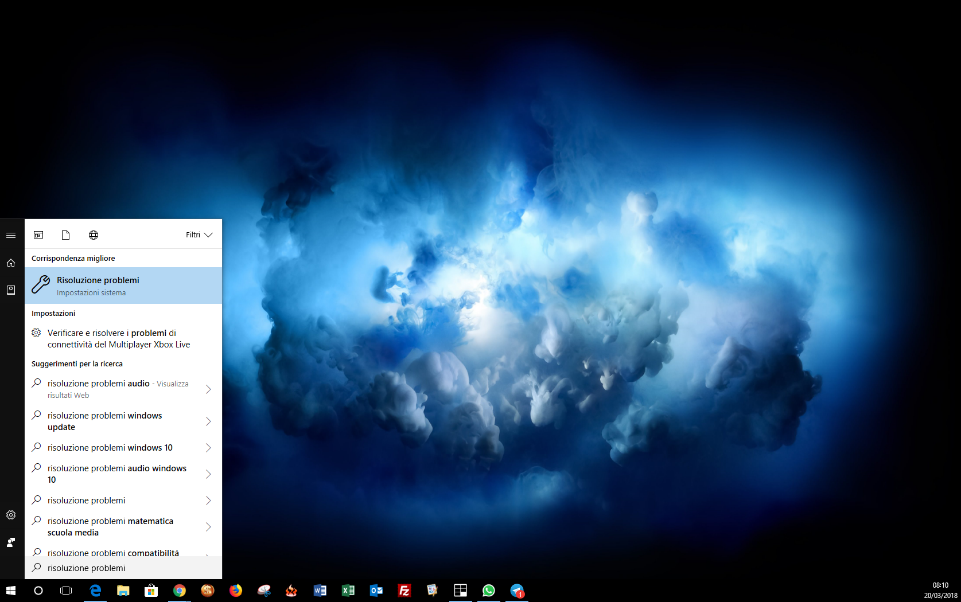Open Microsoft Edge from taskbar
This screenshot has width=961, height=602.
(95, 591)
